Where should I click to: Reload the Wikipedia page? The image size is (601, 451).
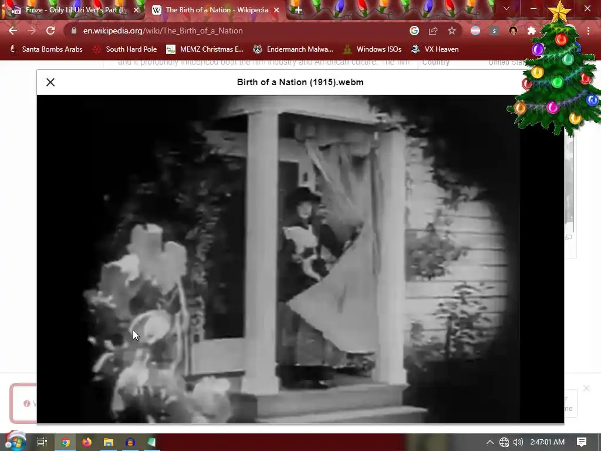(50, 31)
